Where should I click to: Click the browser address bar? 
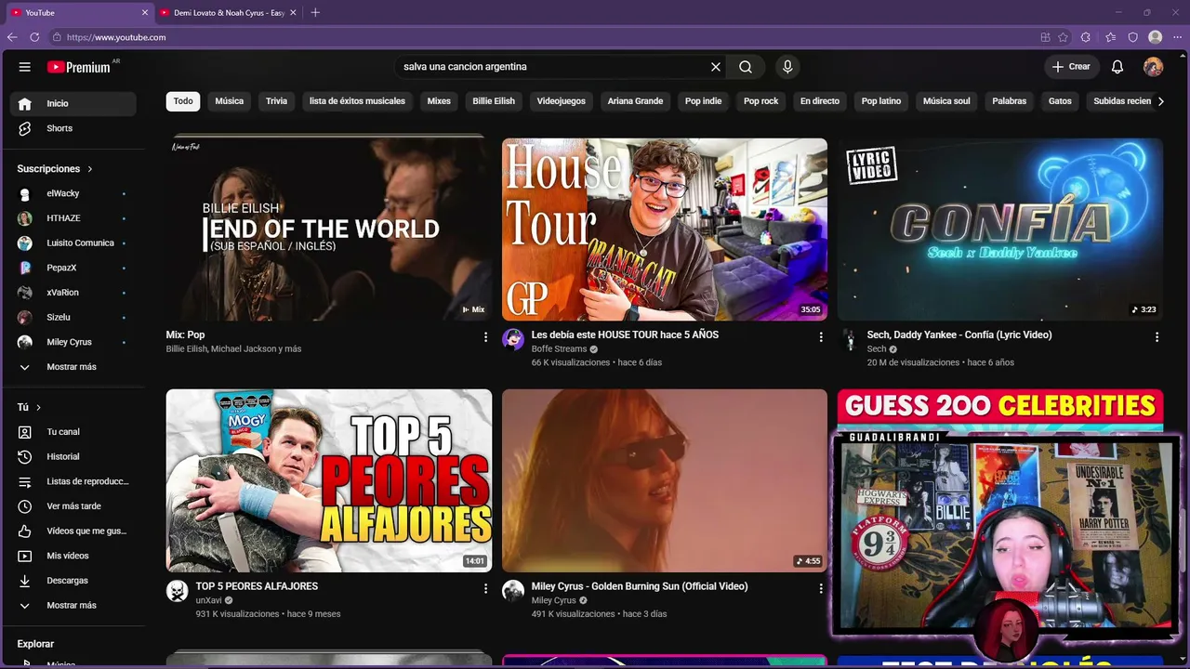[539, 37]
